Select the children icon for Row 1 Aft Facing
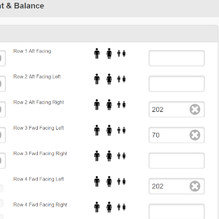219x219 pixels. click(121, 53)
